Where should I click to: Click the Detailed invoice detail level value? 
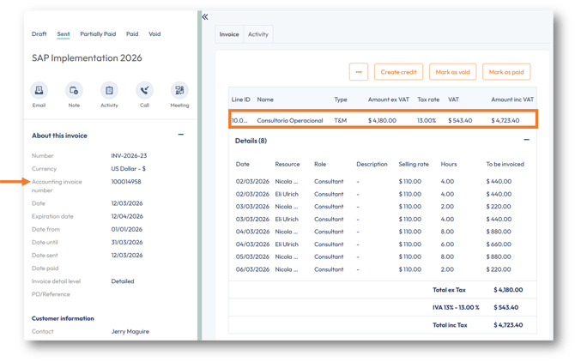point(123,281)
